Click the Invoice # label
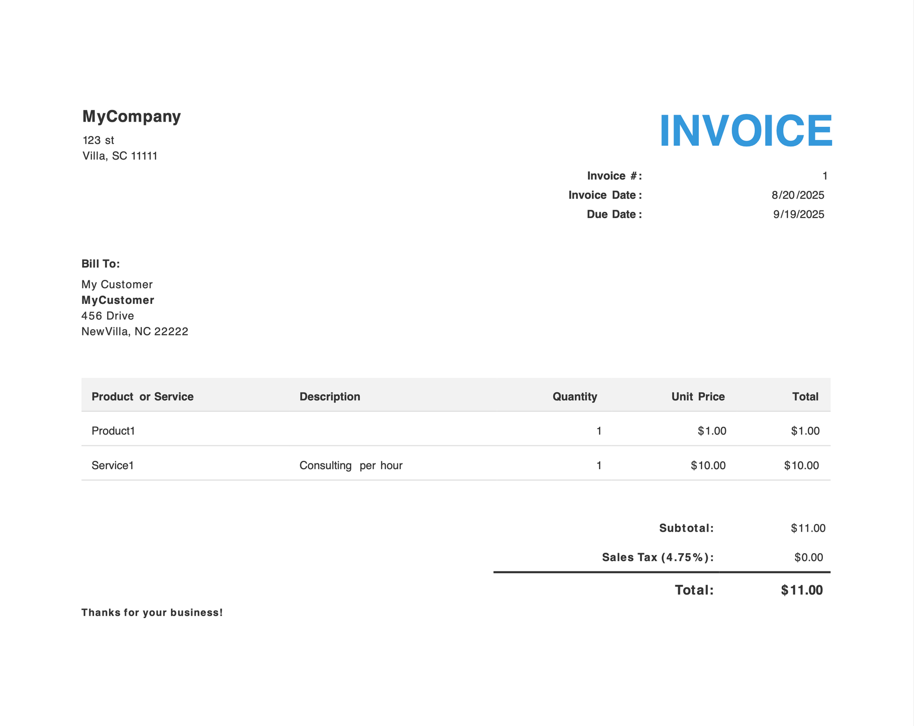This screenshot has height=726, width=914. (614, 176)
